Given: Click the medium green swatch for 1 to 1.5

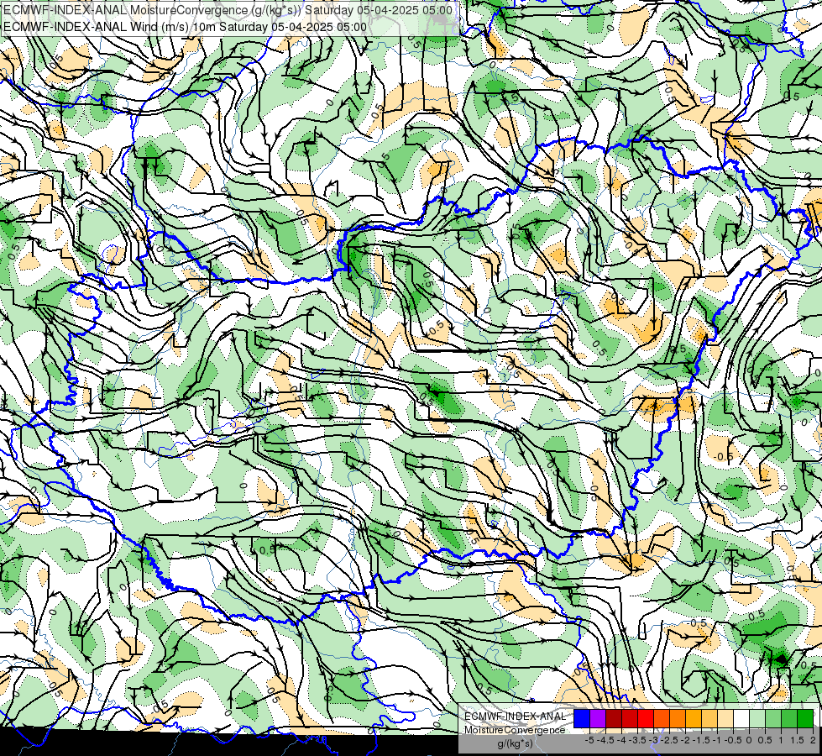Looking at the screenshot, I should coord(789,719).
